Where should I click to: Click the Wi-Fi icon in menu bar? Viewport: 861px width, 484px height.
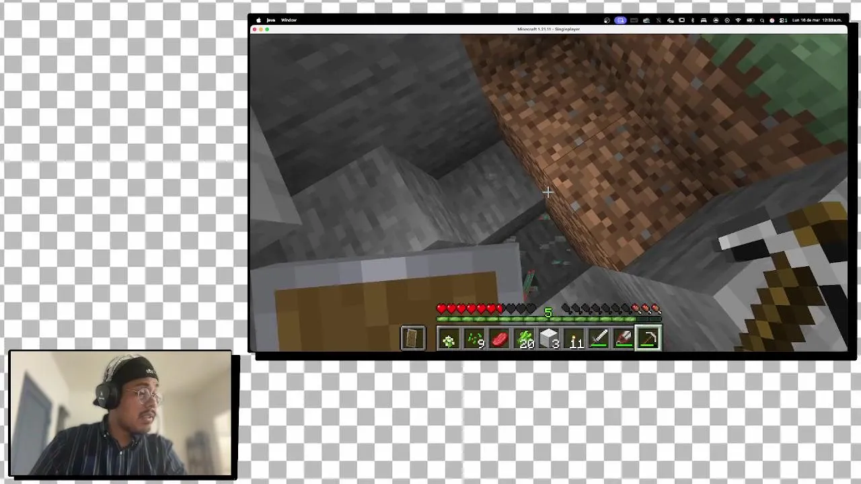coord(738,20)
